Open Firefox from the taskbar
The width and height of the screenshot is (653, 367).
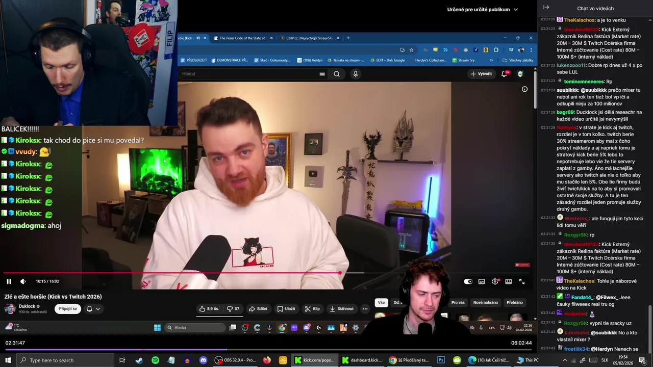click(x=267, y=360)
